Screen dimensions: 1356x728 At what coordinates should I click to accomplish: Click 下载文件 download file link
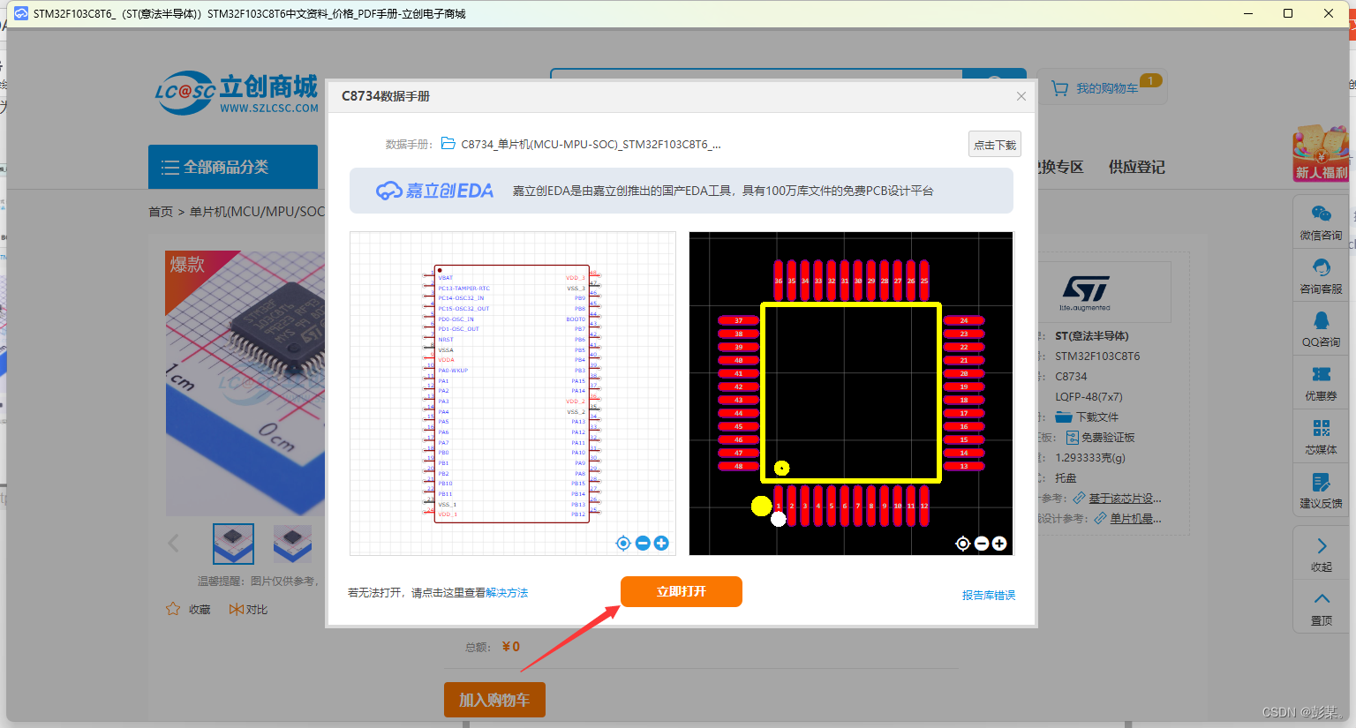pos(1096,417)
